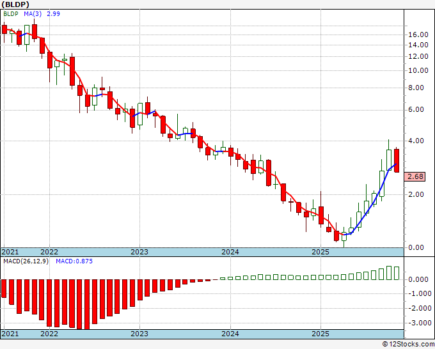The width and height of the screenshot is (435, 349).
Task: Click the 16.00 price axis label
Action: (x=418, y=35)
